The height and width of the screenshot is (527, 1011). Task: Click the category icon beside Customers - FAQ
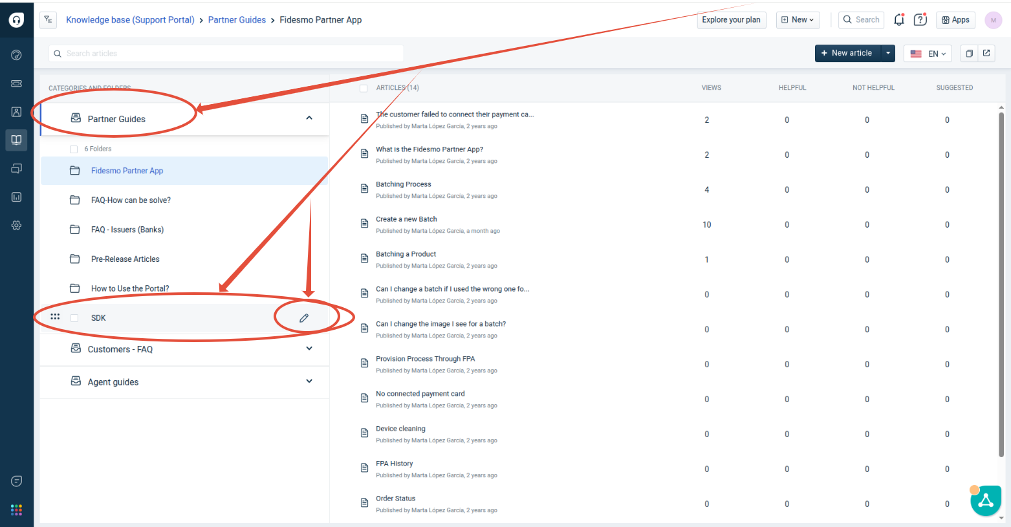[x=76, y=349]
